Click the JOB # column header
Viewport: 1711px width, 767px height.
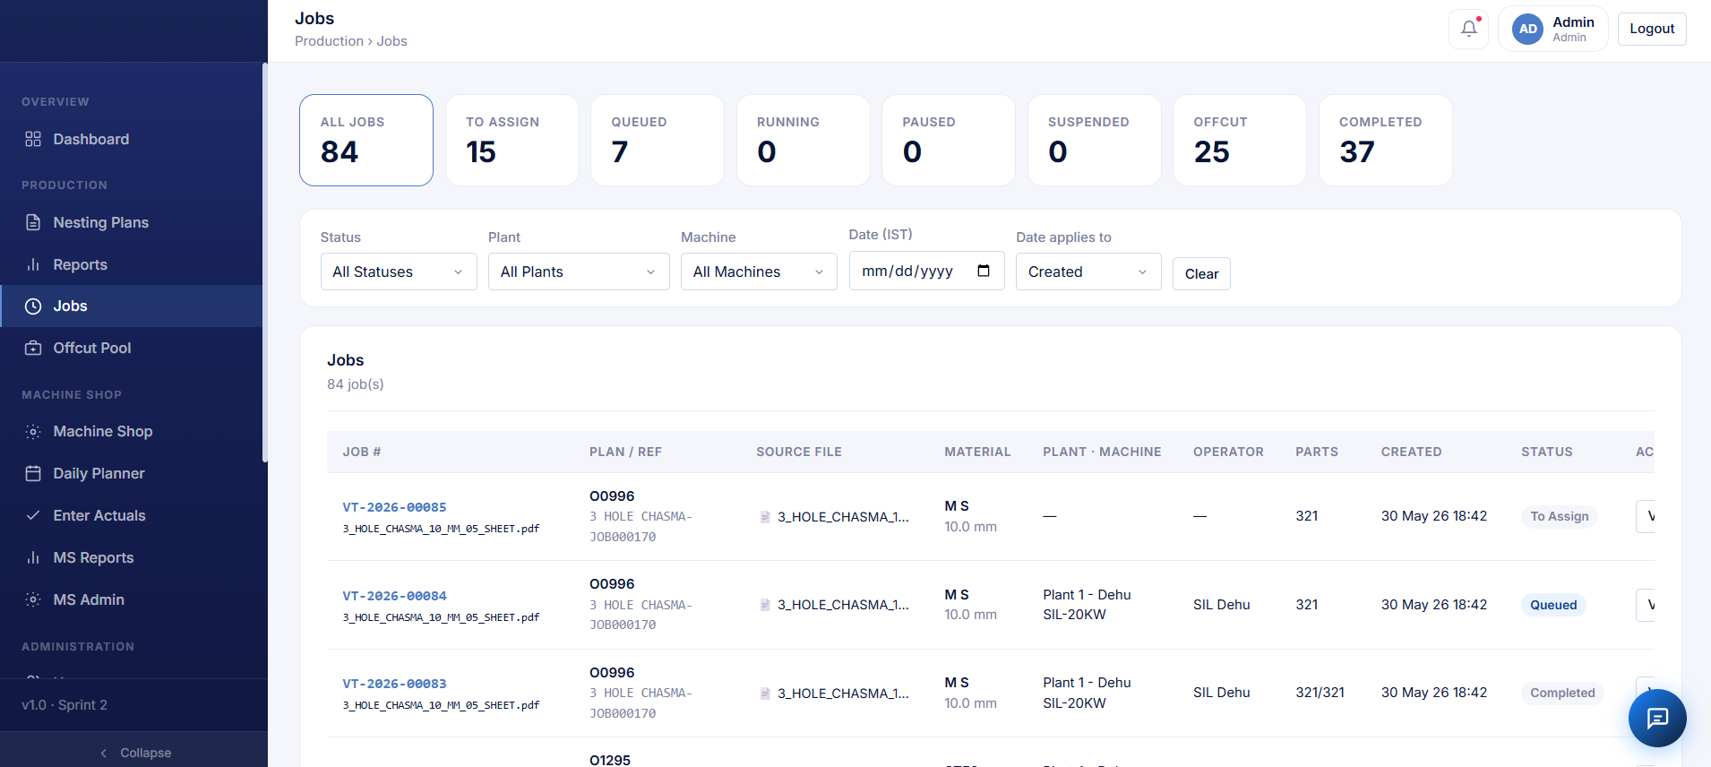[x=362, y=452]
